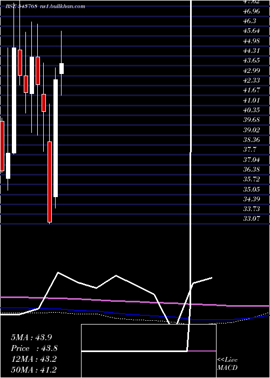Select the 37.04 price axis label
Screen dimensions: 270x378
(x=252, y=159)
